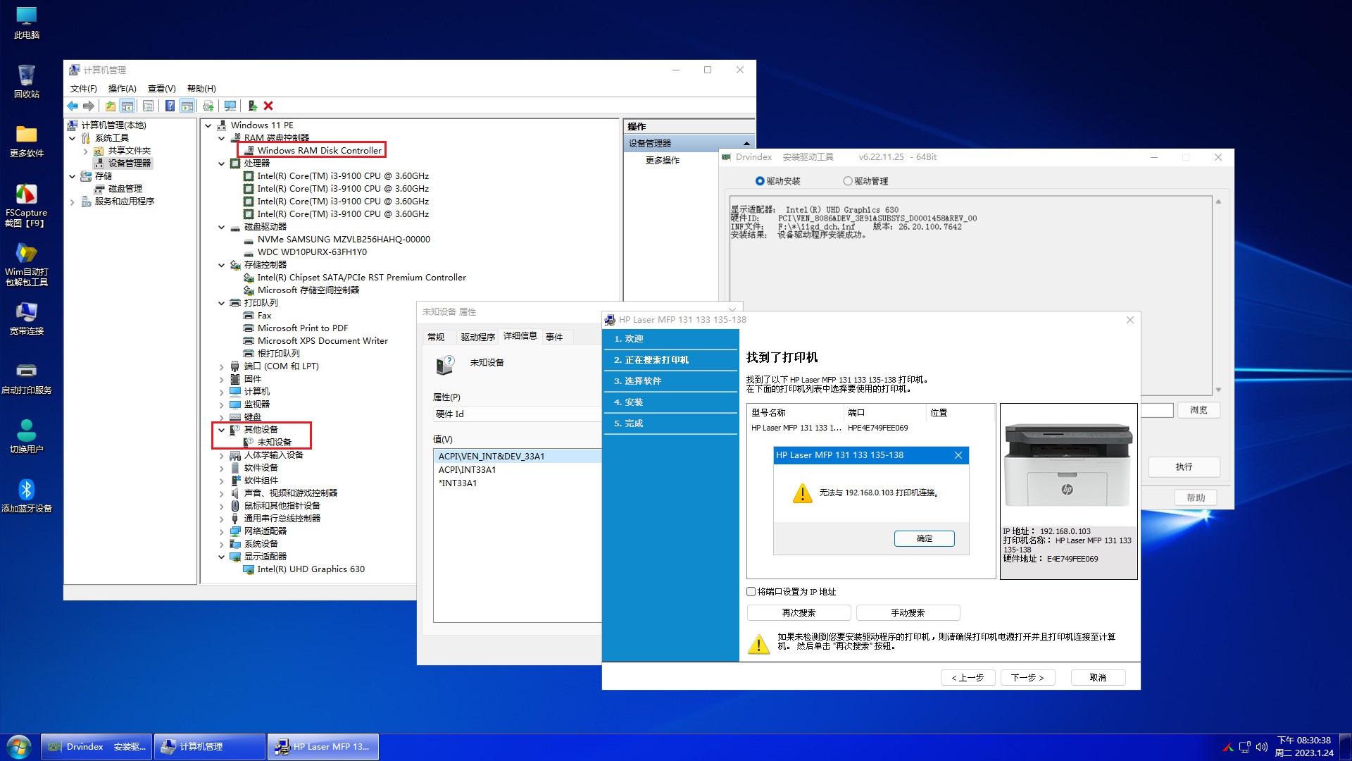The height and width of the screenshot is (761, 1352).
Task: Click the 再次搜索 button
Action: pos(799,612)
